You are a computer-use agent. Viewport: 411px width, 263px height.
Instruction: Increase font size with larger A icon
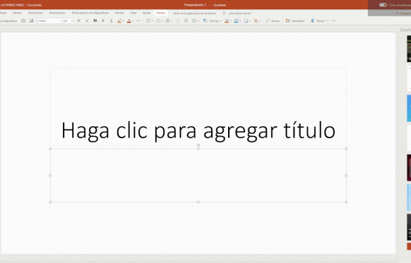(79, 20)
